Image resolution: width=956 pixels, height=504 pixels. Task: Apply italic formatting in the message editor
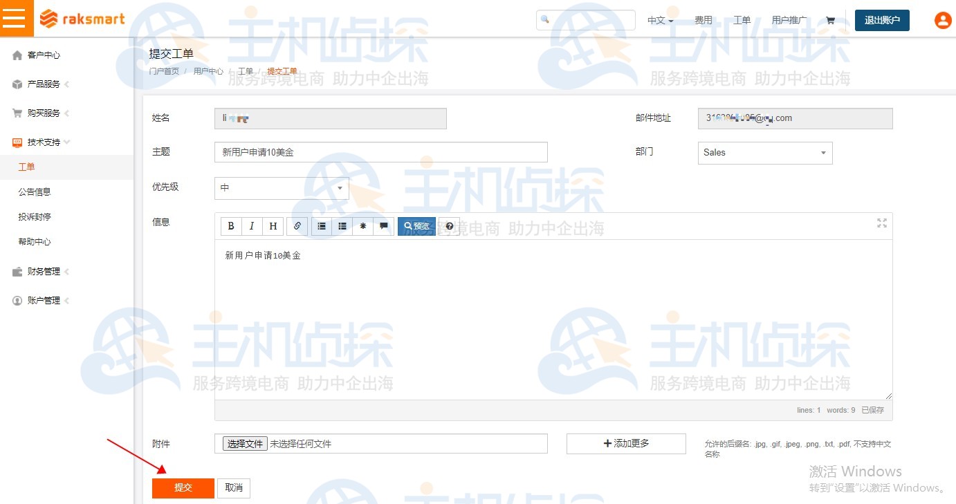[x=252, y=226]
